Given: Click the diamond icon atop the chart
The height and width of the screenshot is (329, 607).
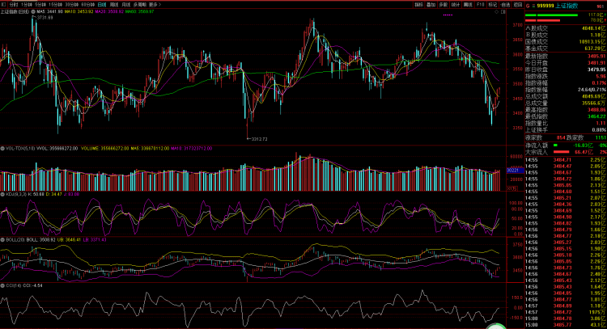Looking at the screenshot, I should coord(497,12).
